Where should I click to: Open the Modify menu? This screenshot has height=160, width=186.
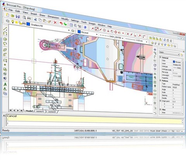click(65, 19)
